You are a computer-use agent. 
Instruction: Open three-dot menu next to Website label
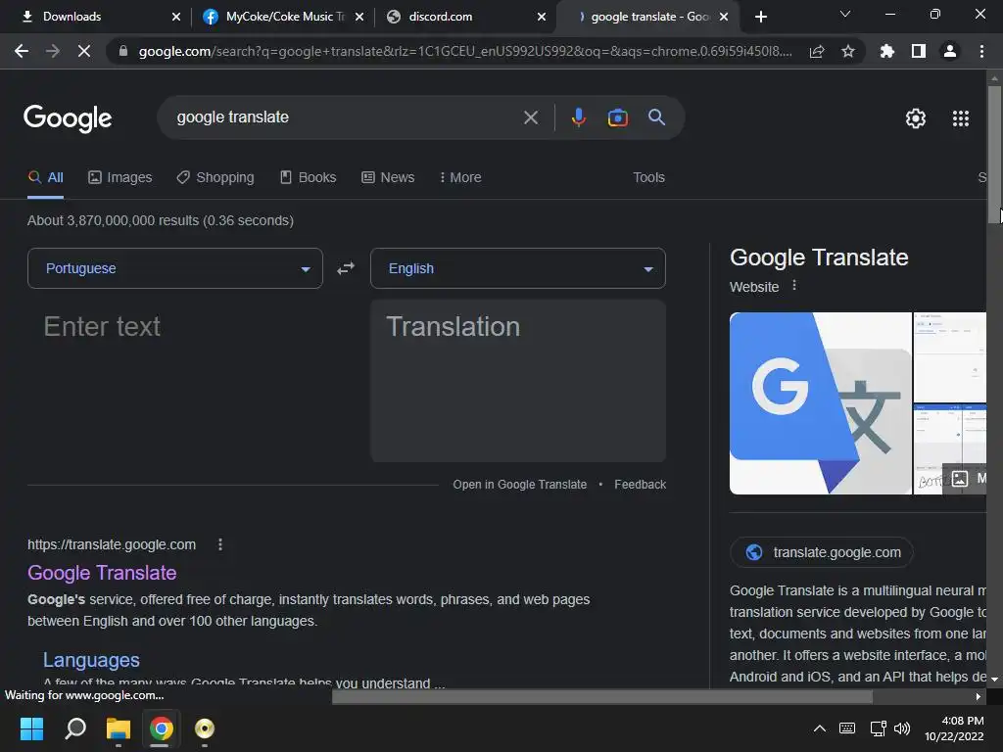coord(794,285)
